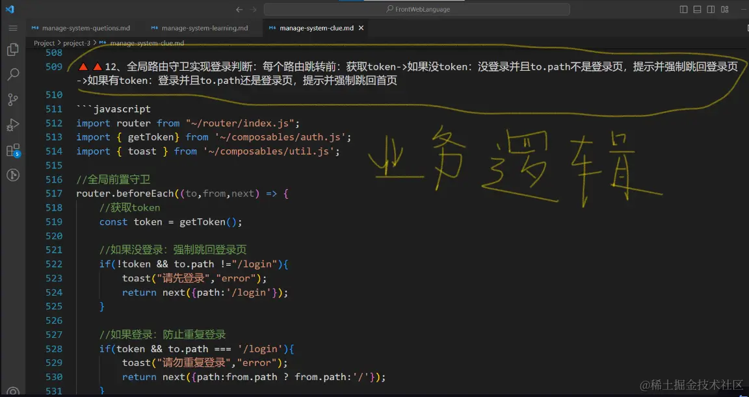The image size is (749, 397).
Task: Click const token = getToken(); line
Action: pyautogui.click(x=170, y=222)
